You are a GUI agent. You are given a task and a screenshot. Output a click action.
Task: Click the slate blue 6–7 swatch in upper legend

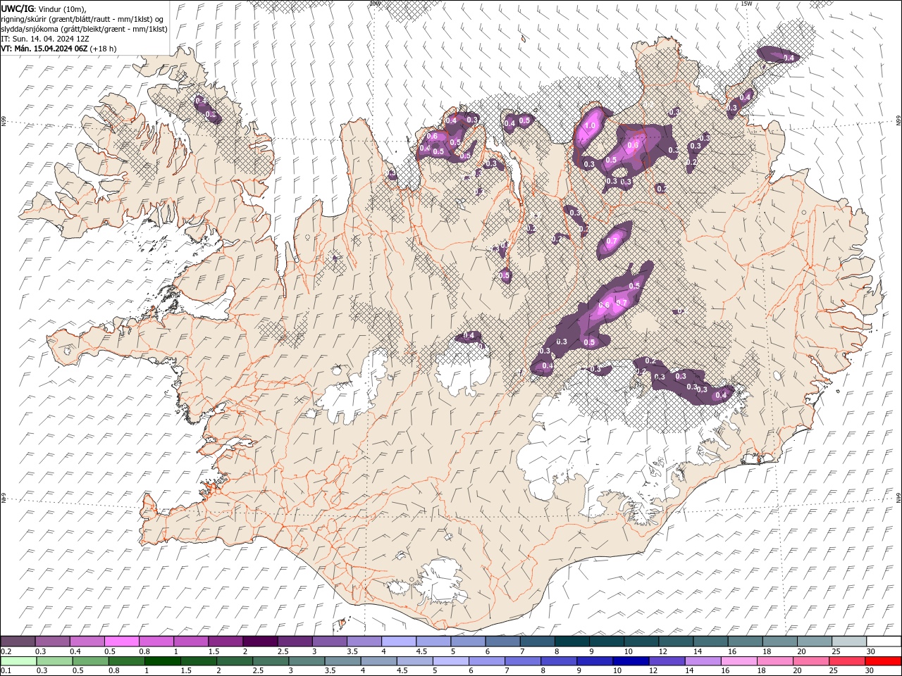point(502,641)
